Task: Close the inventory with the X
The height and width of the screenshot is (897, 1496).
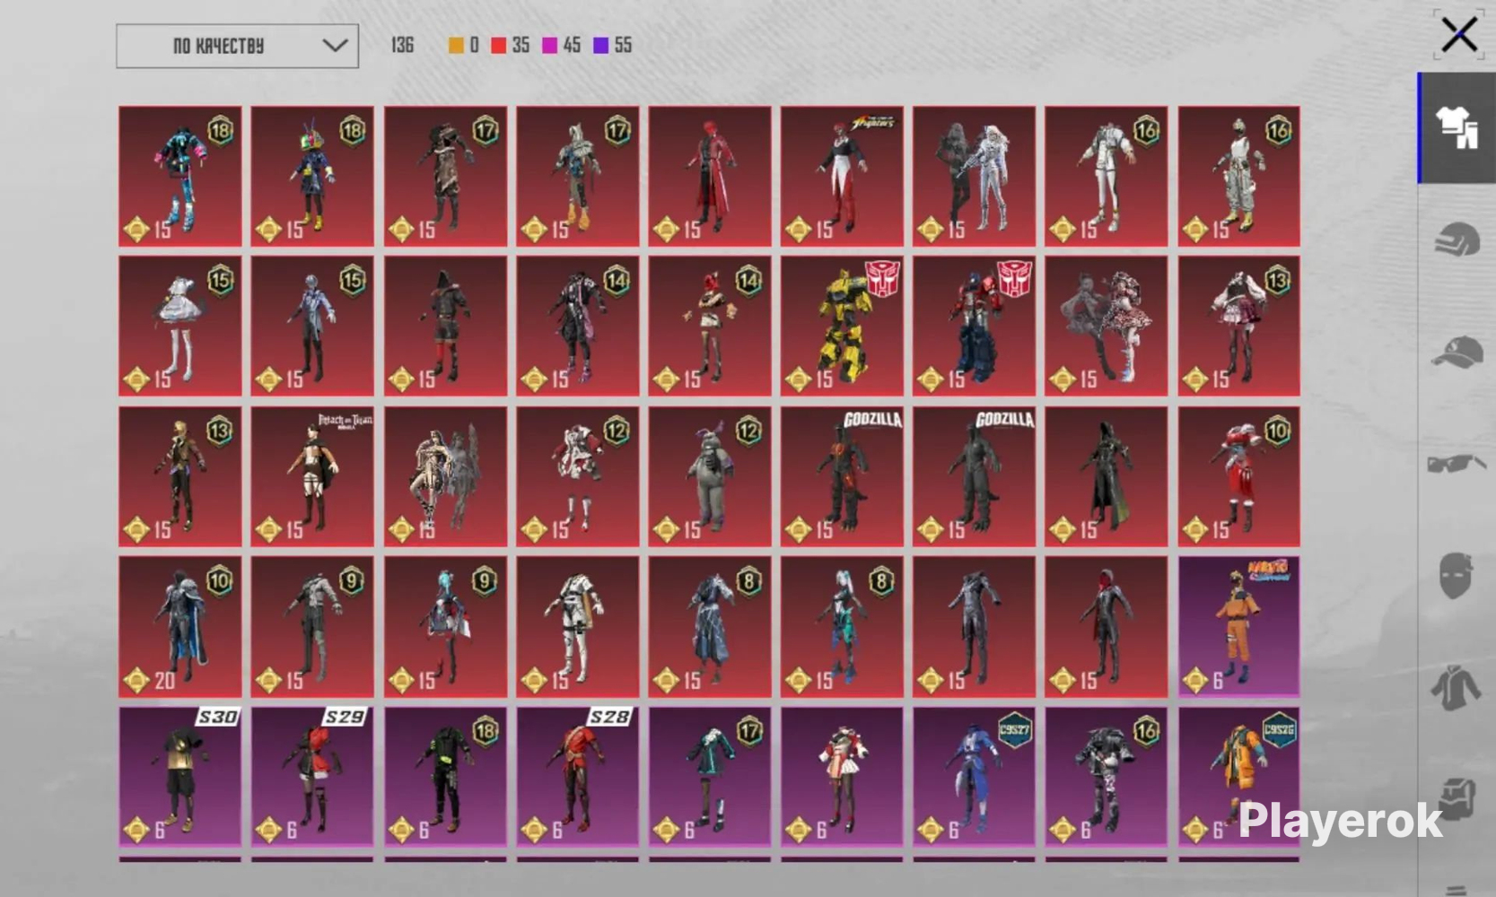Action: 1459,36
